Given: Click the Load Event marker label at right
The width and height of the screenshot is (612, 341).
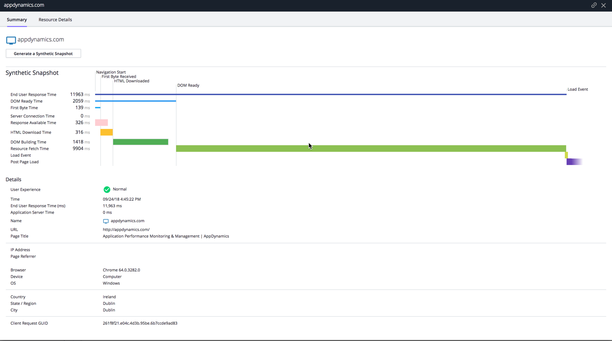Looking at the screenshot, I should point(578,89).
